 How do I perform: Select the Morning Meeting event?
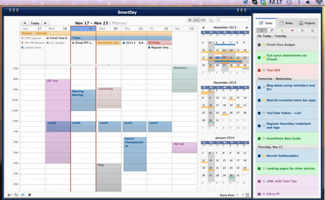tap(83, 100)
